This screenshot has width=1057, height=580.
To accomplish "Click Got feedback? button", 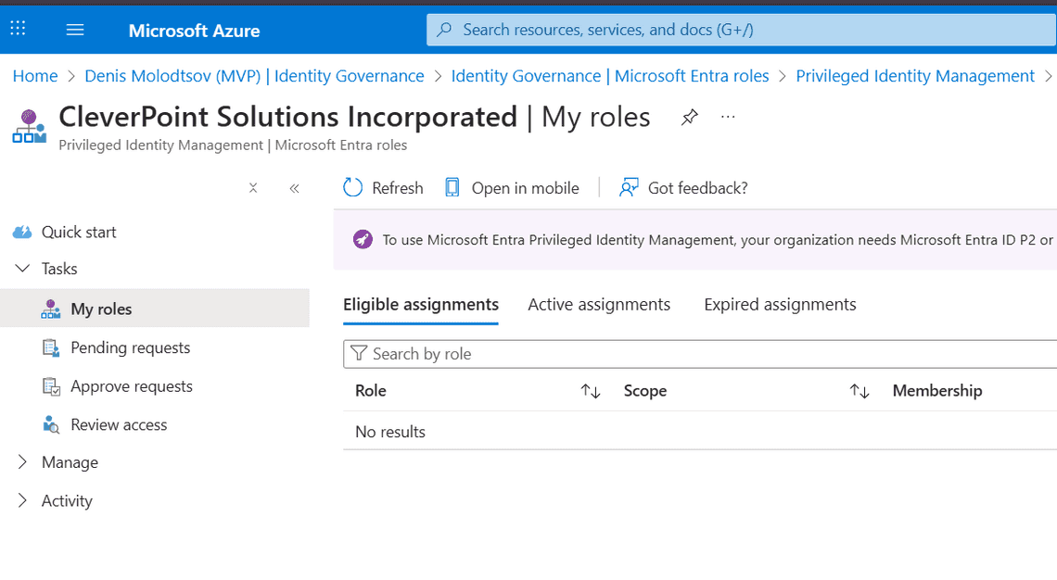I will click(x=683, y=188).
